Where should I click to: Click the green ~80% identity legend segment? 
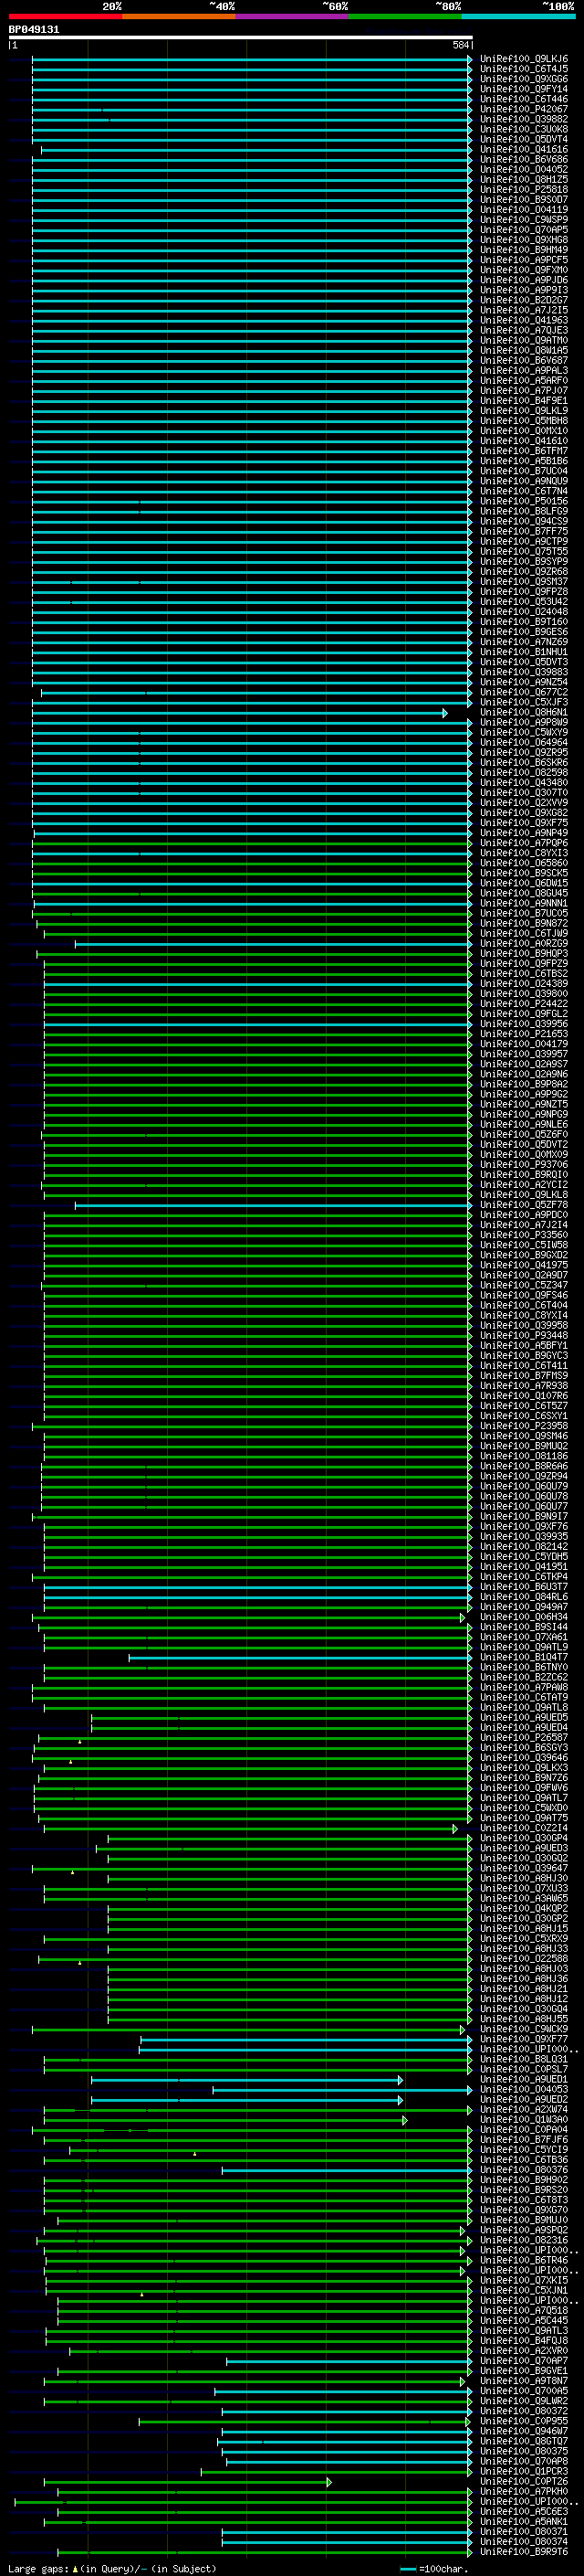405,16
